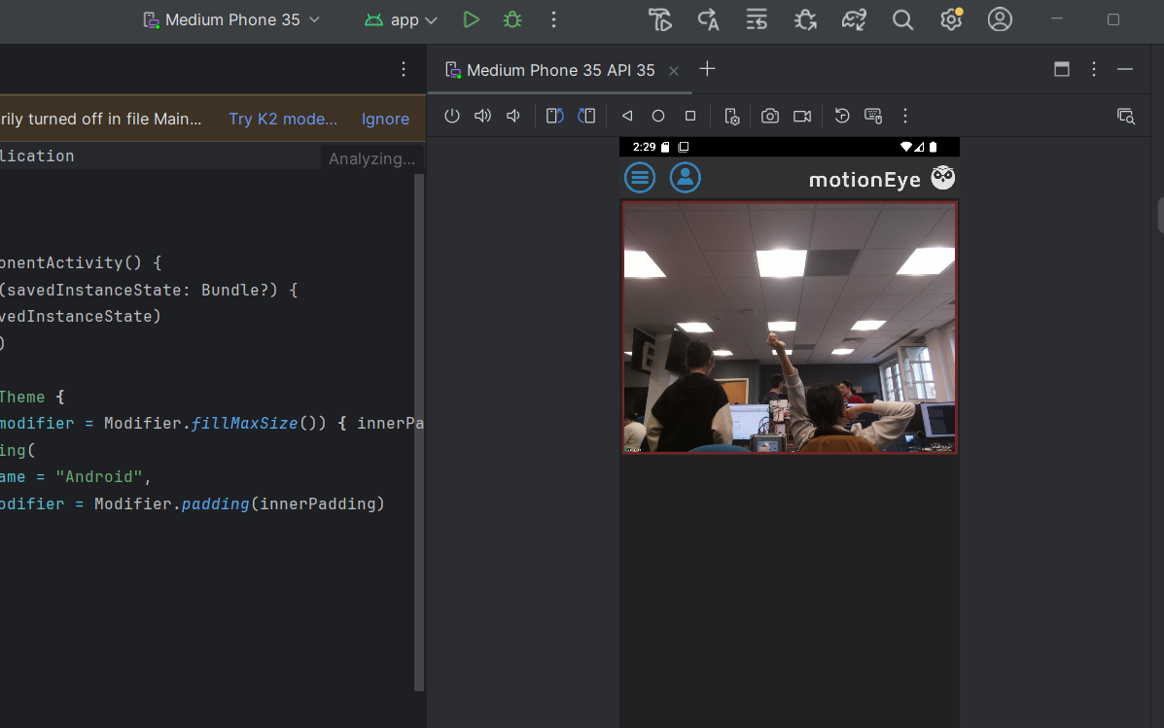This screenshot has height=728, width=1164.
Task: Toggle Layout Inspector icon
Action: point(1126,116)
